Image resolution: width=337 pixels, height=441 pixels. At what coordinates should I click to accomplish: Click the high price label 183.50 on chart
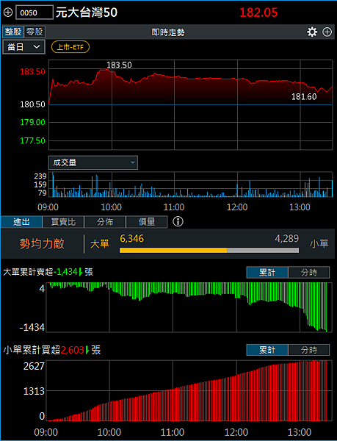click(119, 65)
